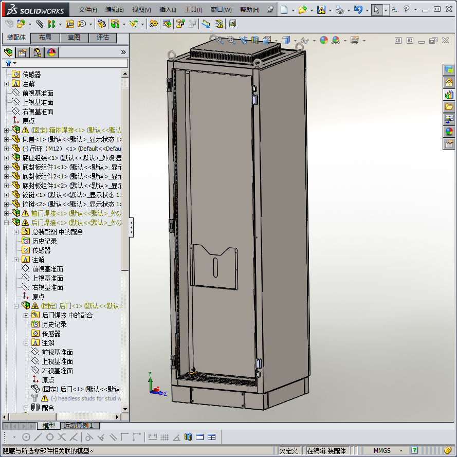Collapse the 后门焊接<1> tree node
Screen dimensions: 457x457
coord(6,223)
